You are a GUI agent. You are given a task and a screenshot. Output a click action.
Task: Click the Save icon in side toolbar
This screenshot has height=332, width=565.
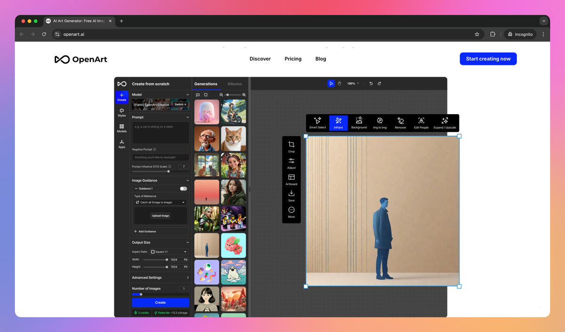[x=291, y=195]
